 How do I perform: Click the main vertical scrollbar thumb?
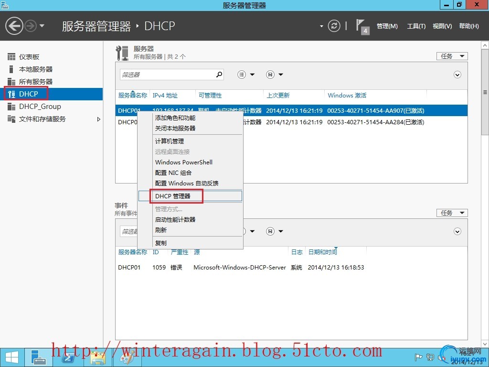pyautogui.click(x=485, y=92)
